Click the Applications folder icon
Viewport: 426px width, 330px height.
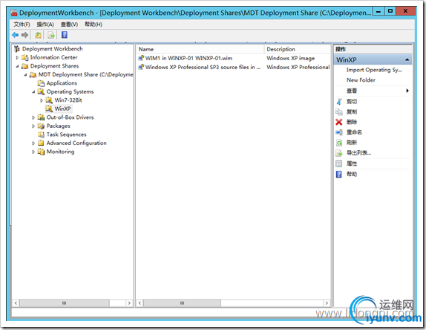pos(41,83)
